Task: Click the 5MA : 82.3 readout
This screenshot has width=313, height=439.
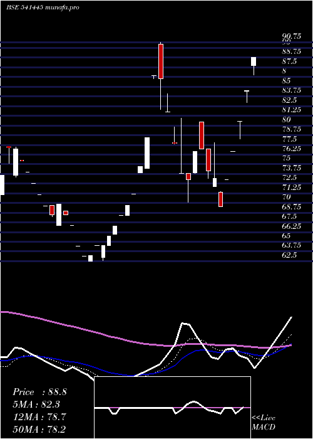Action: click(x=37, y=405)
